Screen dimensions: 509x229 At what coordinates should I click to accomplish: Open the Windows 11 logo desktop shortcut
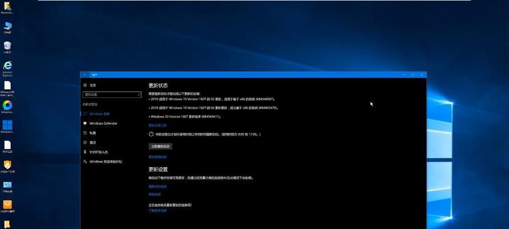[7, 125]
